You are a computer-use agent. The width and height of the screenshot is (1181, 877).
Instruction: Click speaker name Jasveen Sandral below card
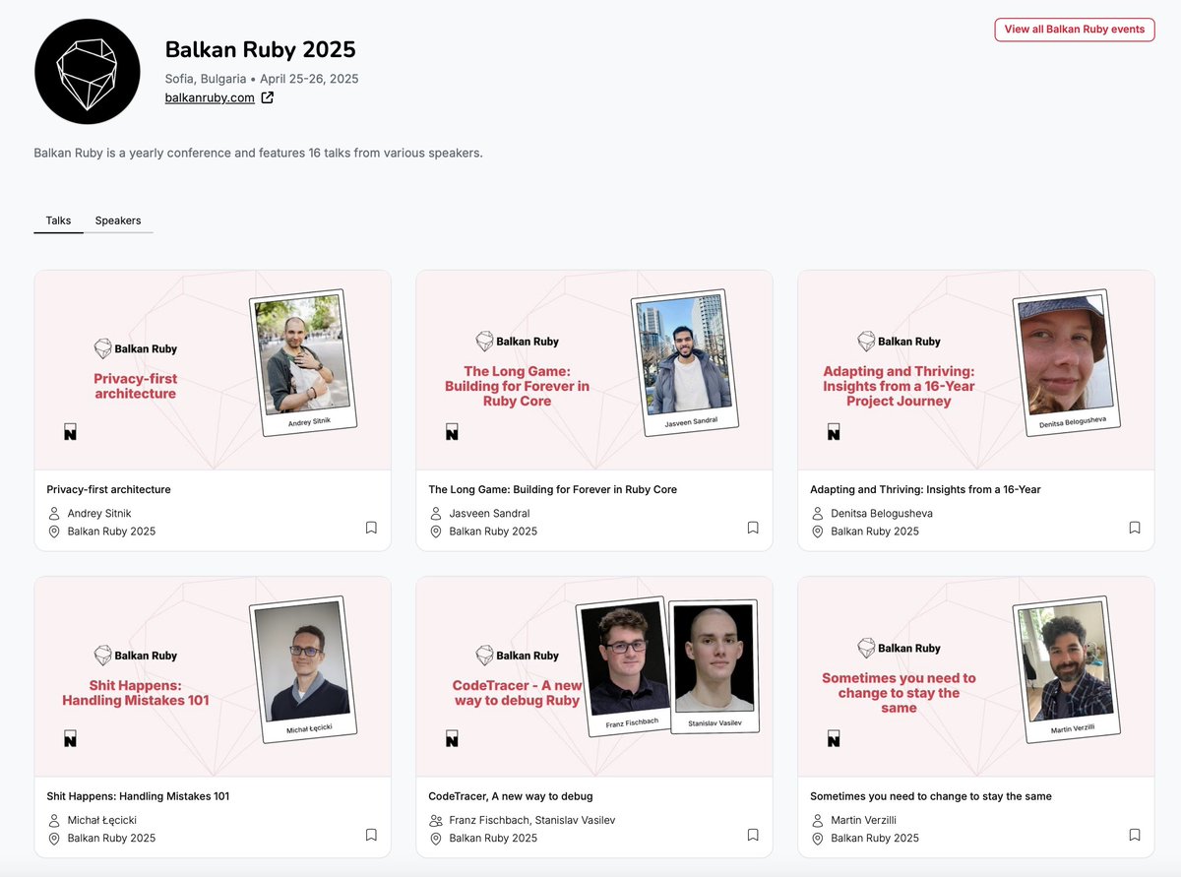(490, 514)
